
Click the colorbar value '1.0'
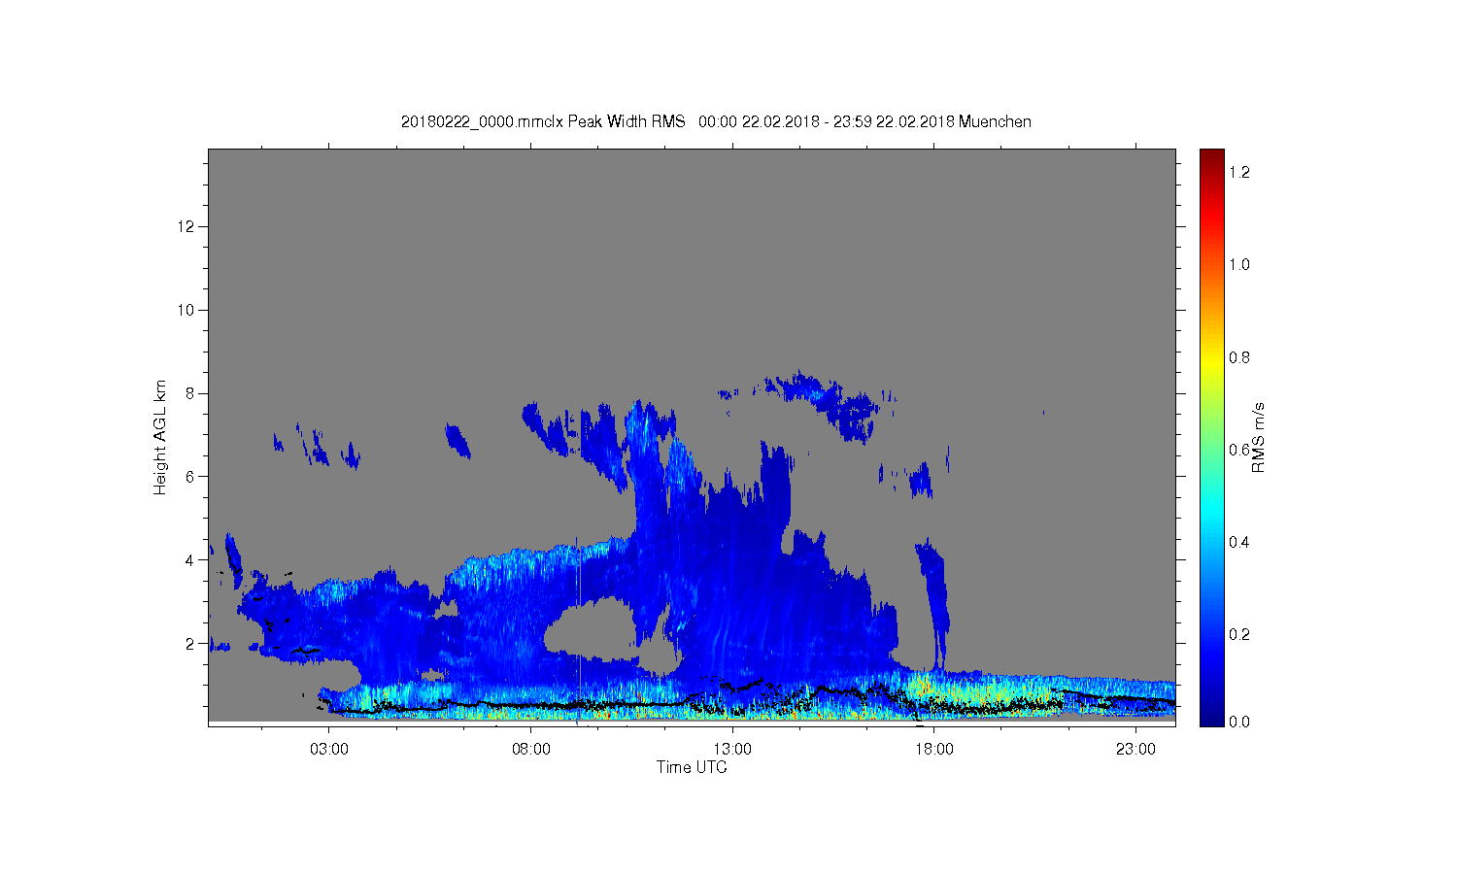(x=1239, y=264)
